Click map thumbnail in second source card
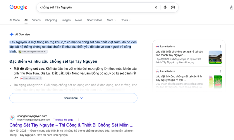 [x=215, y=82]
